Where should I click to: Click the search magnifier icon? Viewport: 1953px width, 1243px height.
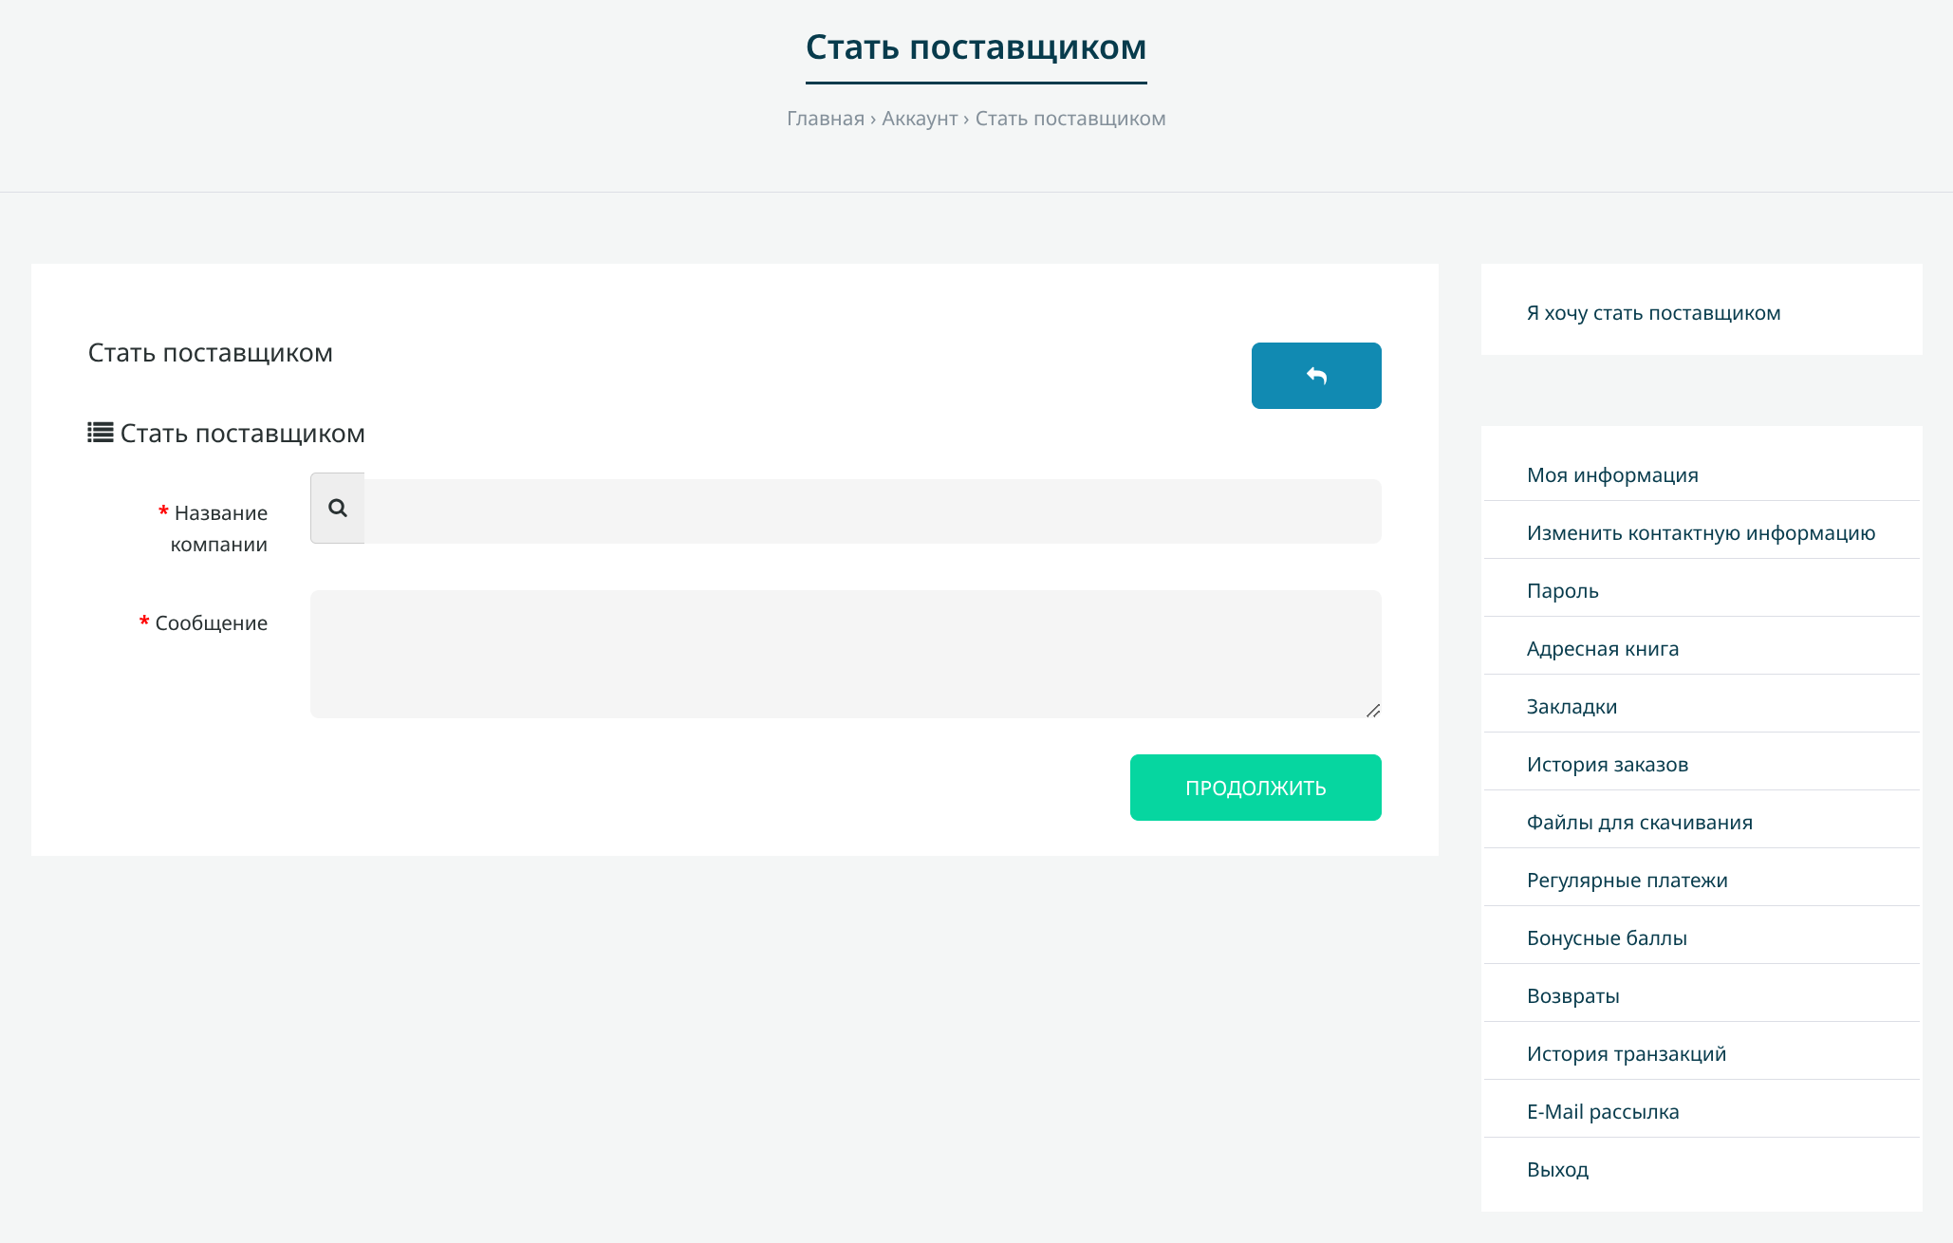coord(338,509)
